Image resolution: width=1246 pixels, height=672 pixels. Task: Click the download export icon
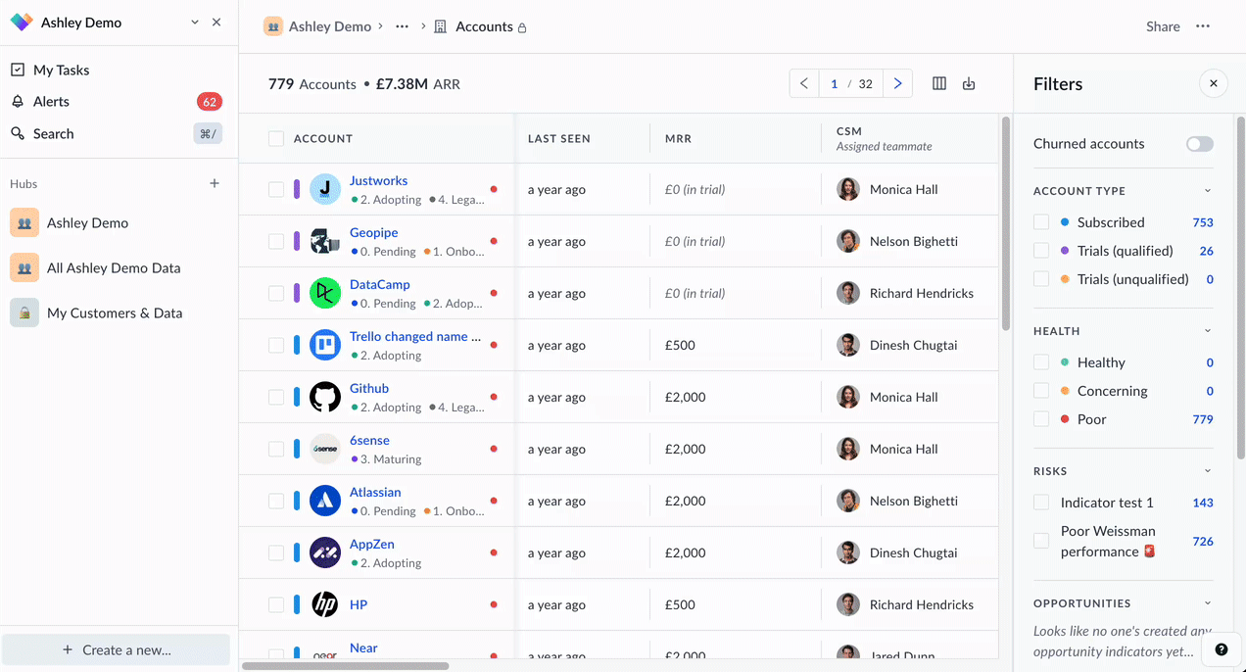tap(969, 84)
